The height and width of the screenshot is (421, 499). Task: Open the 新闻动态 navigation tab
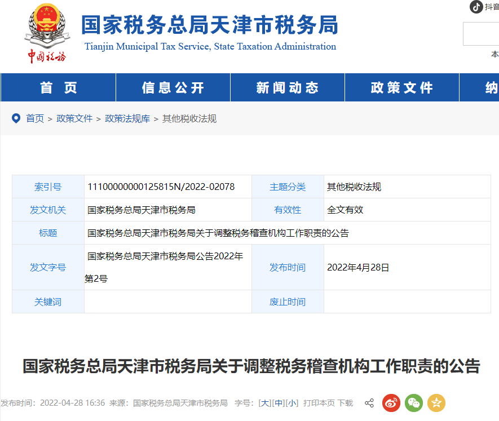[288, 87]
